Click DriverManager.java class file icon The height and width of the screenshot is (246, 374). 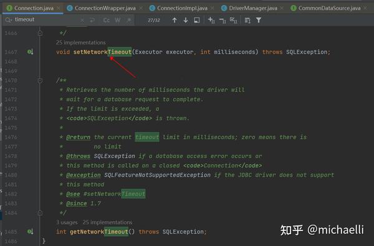(224, 8)
